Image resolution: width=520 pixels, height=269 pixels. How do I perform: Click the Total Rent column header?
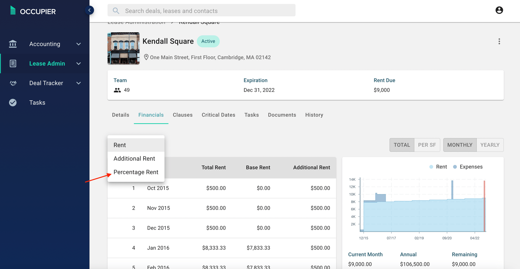pyautogui.click(x=213, y=168)
